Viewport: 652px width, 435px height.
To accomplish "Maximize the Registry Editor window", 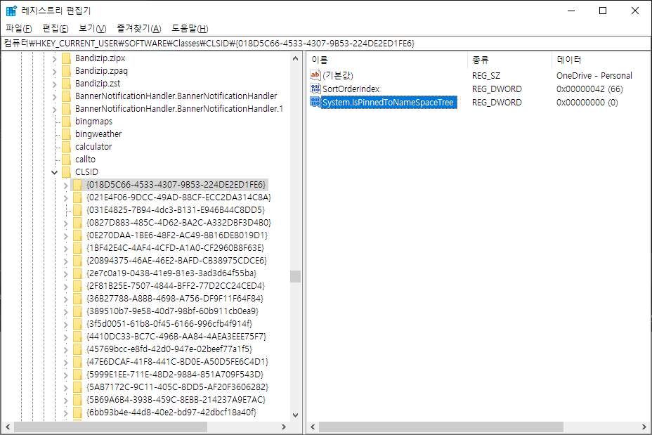I will (603, 11).
